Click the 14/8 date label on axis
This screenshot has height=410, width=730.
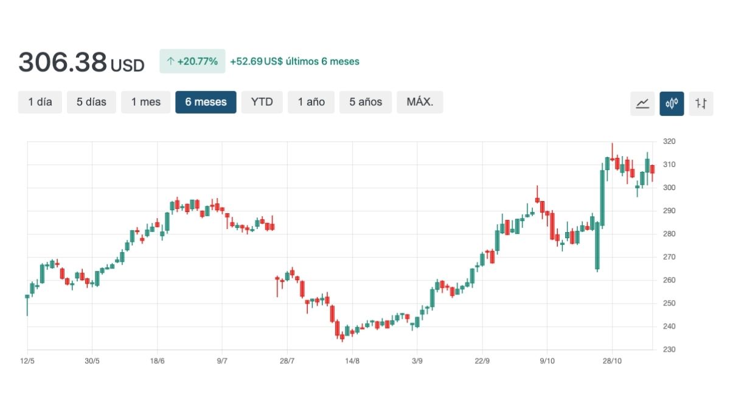pyautogui.click(x=352, y=361)
